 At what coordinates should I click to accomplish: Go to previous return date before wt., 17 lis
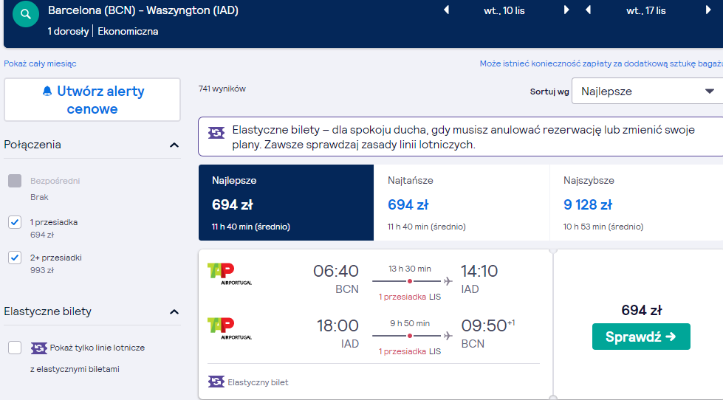click(588, 10)
